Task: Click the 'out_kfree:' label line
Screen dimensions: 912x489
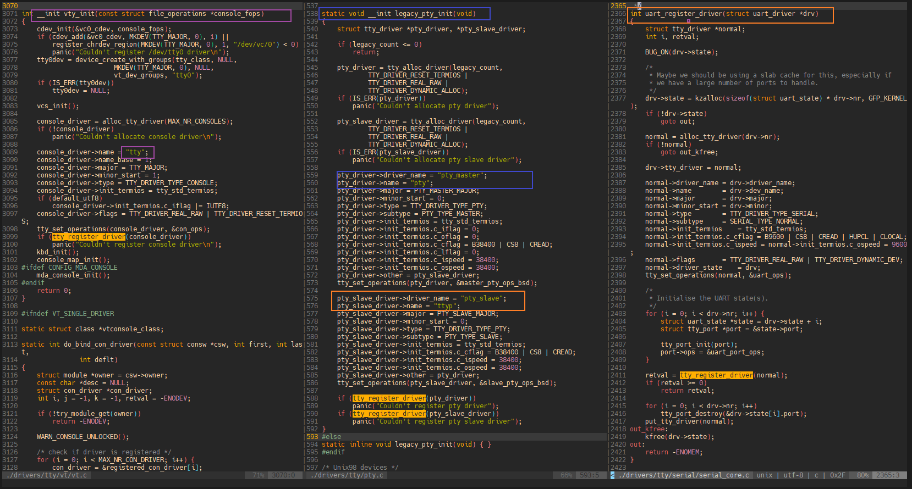Action: pos(649,429)
